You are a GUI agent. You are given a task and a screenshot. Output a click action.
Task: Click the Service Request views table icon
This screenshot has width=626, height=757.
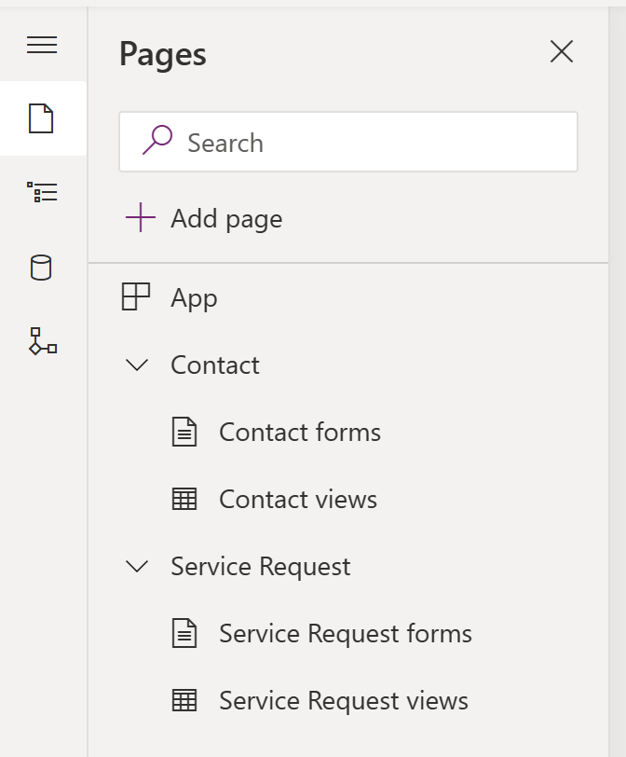tap(184, 700)
